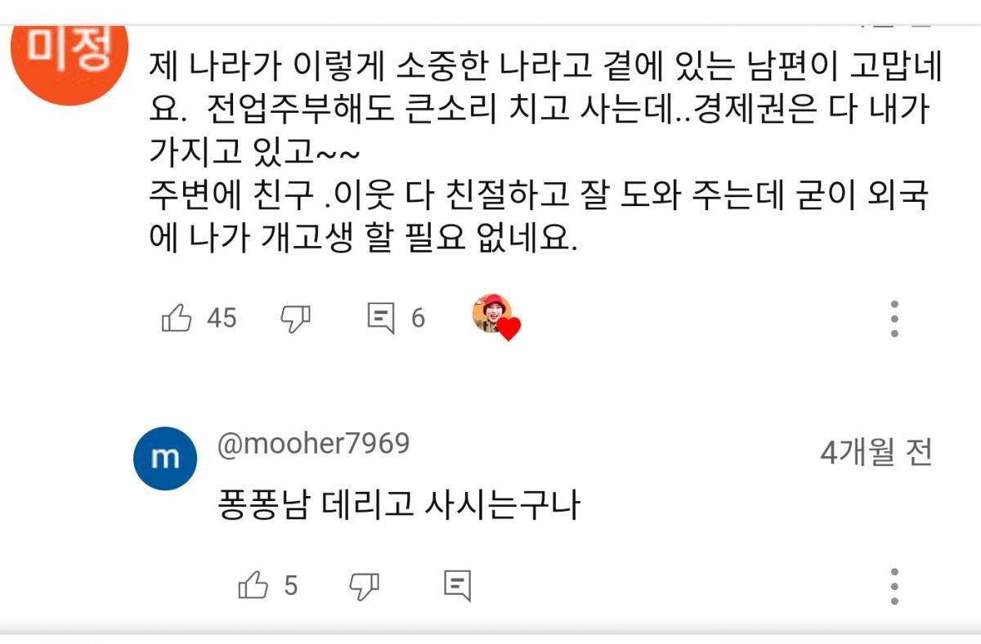This screenshot has height=644, width=981.
Task: Click the 4개월 전 timestamp link
Action: point(876,453)
